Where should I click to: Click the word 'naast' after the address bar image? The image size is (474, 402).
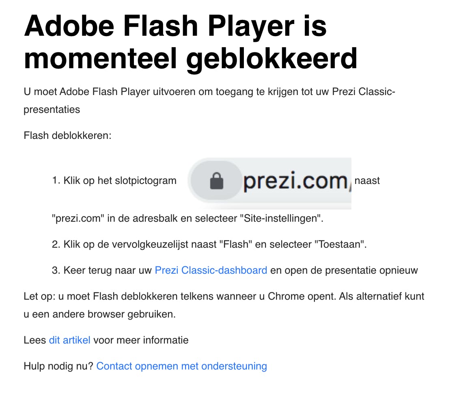[367, 181]
